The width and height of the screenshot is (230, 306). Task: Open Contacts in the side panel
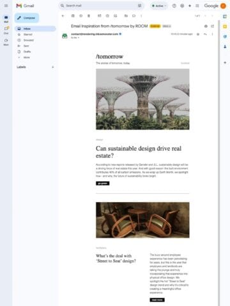[225, 47]
